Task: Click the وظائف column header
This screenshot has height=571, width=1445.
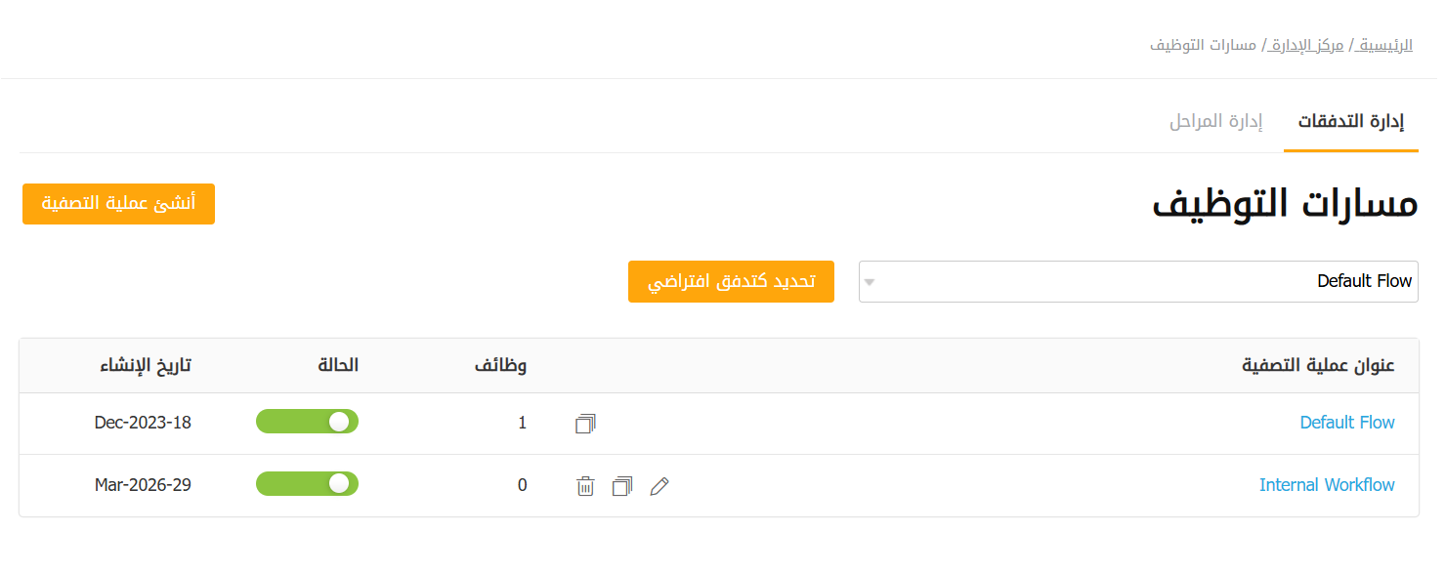Action: point(500,366)
